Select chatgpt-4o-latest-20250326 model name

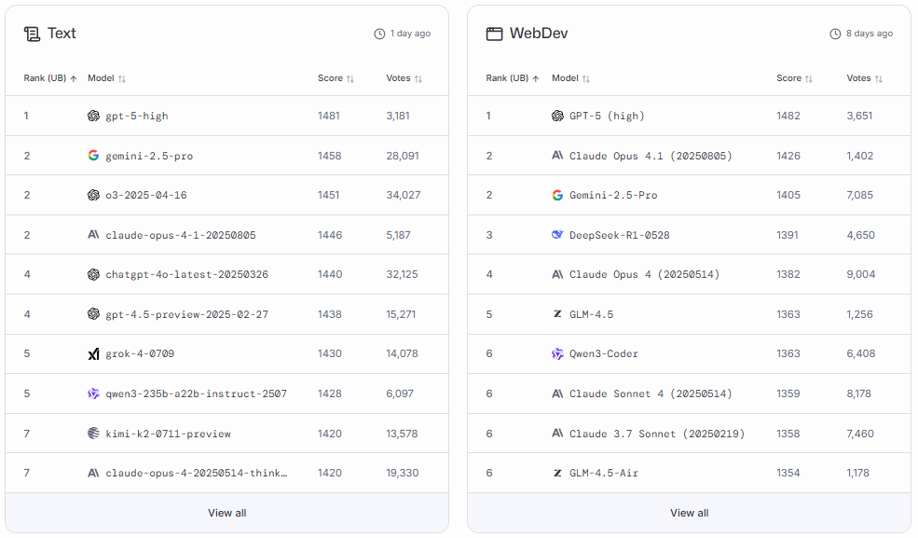[x=186, y=274]
